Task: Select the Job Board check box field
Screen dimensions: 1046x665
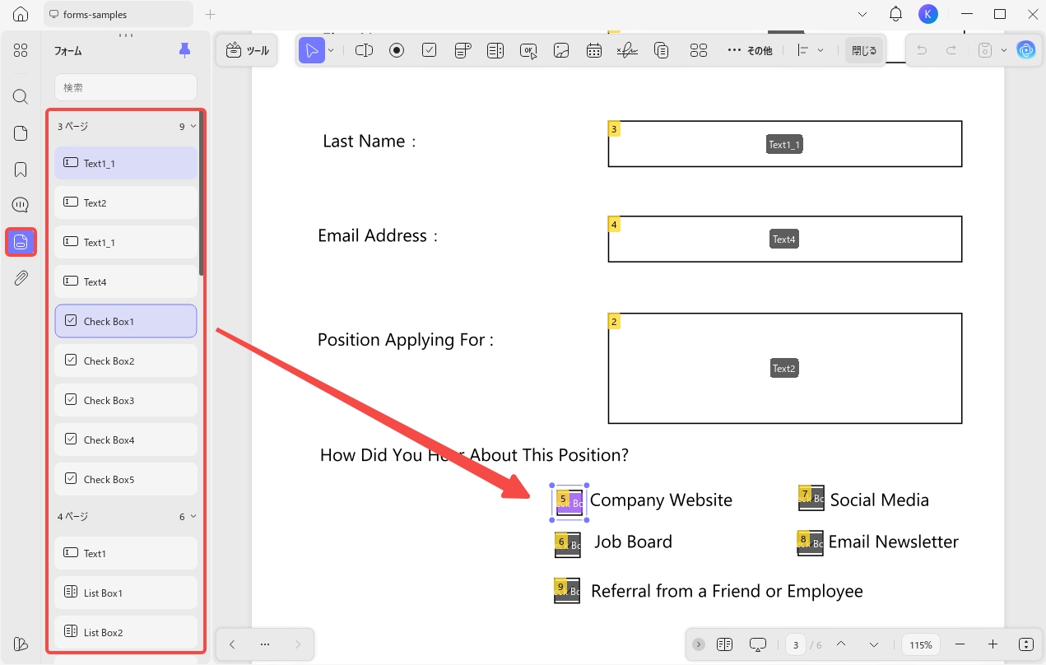Action: (568, 545)
